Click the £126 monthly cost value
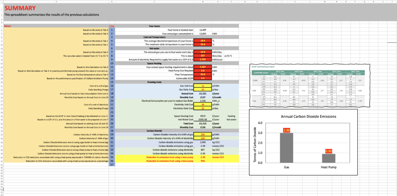Image resolution: width=397 pixels, height=196 pixels. point(202,127)
